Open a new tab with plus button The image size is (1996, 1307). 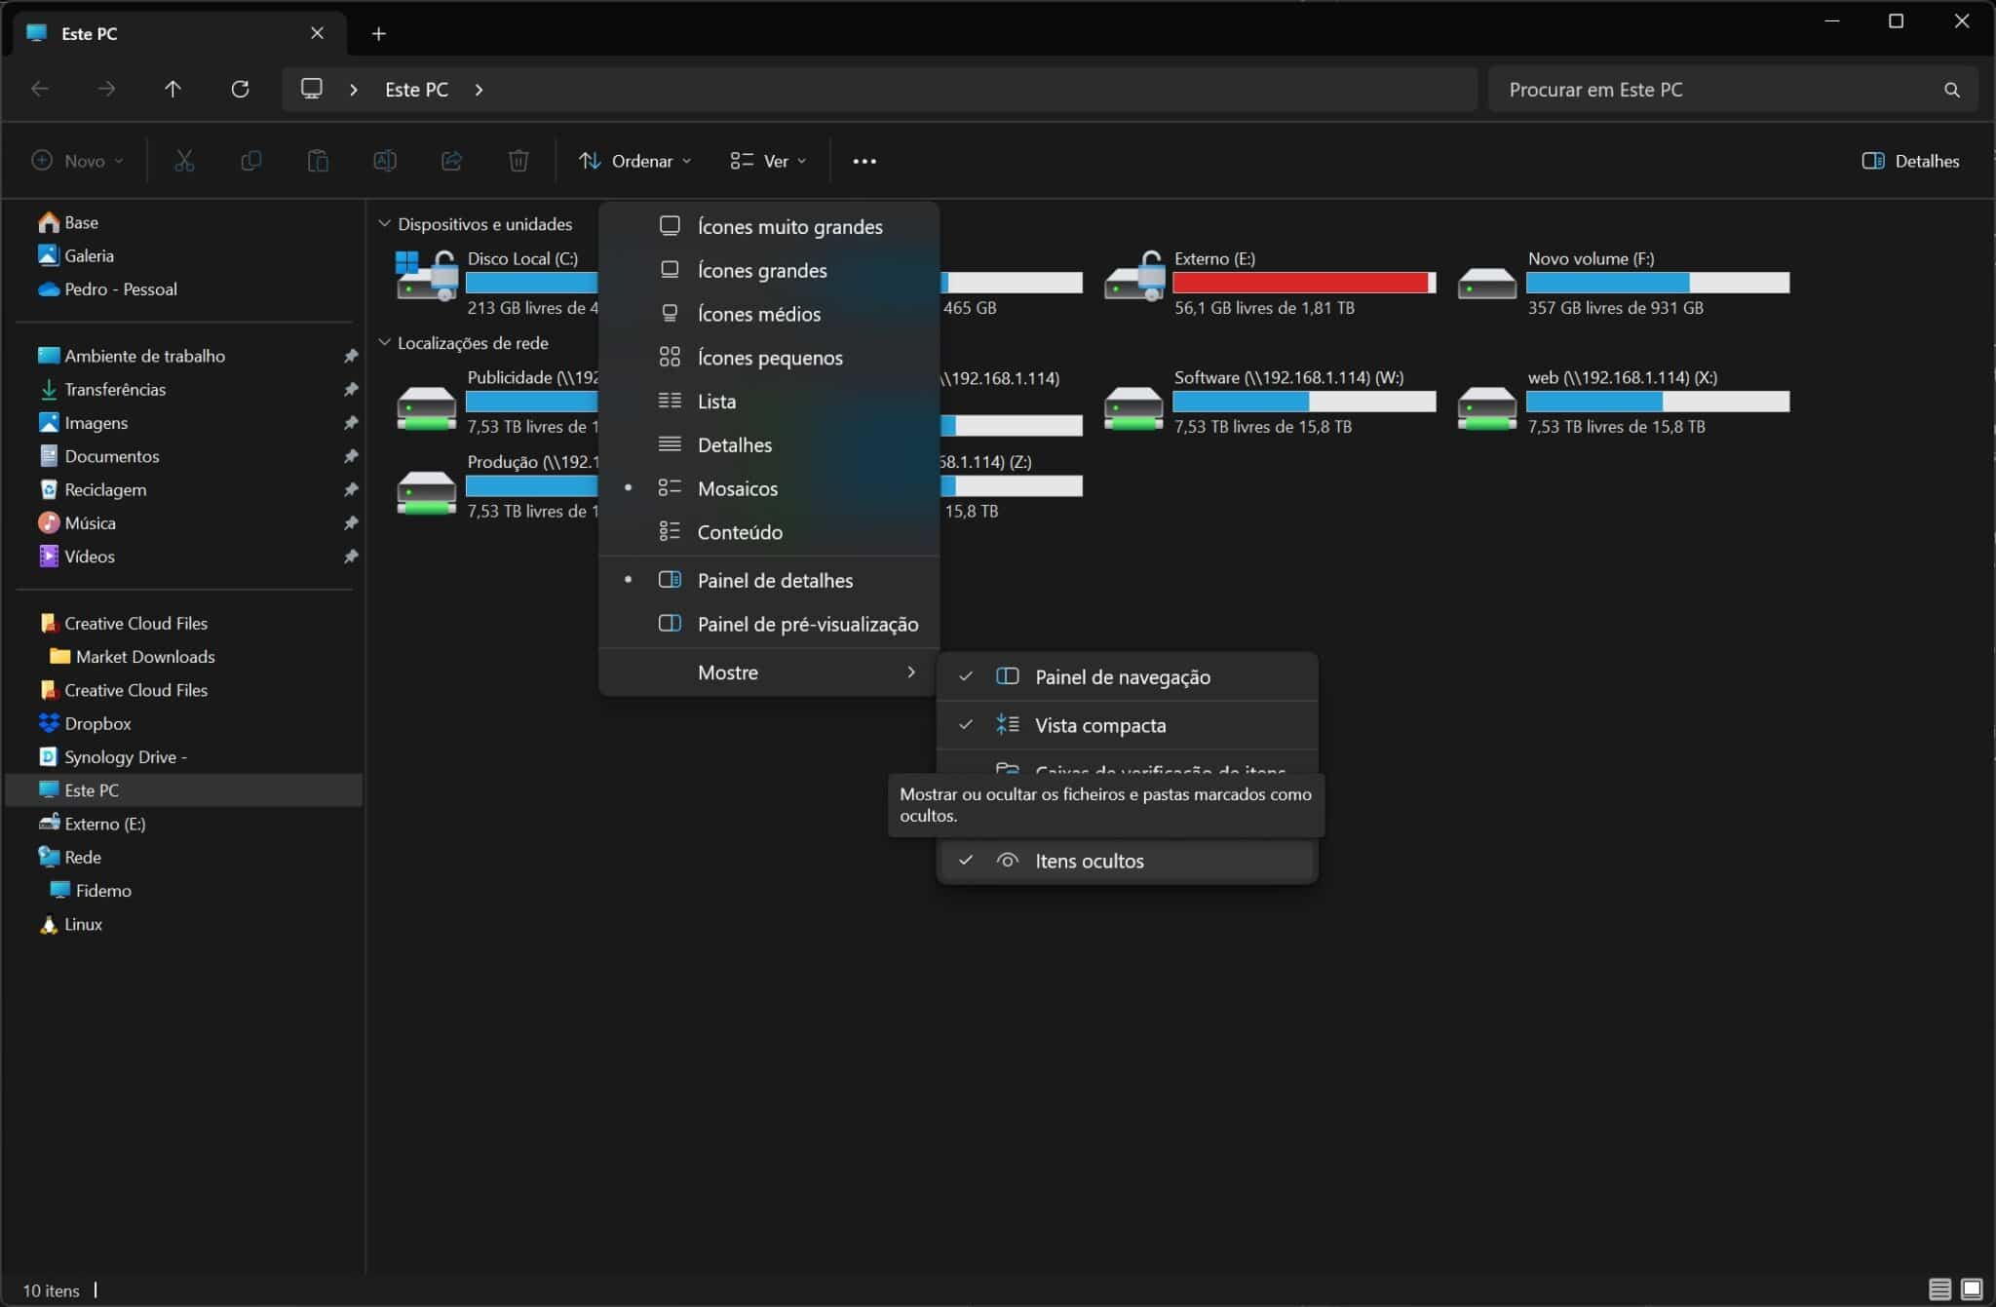[379, 34]
